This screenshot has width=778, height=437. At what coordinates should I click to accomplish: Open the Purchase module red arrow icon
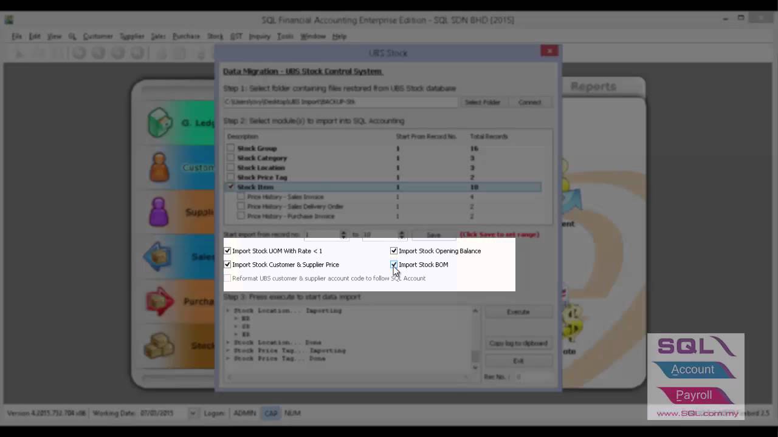tap(159, 302)
